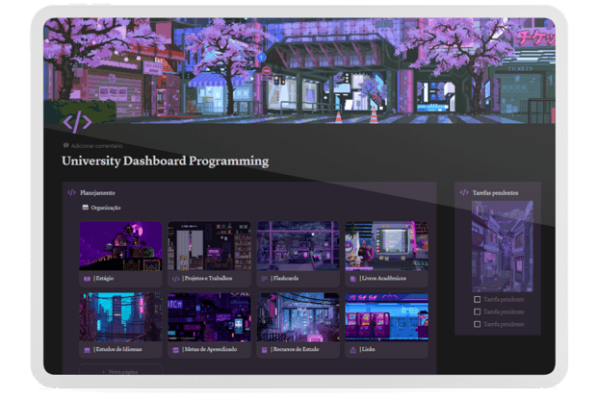Click the Projetos e Trabalhos code icon
The image size is (598, 398).
coord(175,279)
